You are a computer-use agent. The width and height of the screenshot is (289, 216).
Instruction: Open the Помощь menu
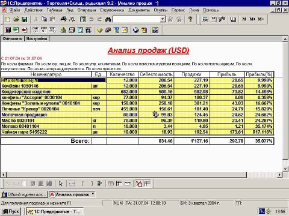pos(211,10)
